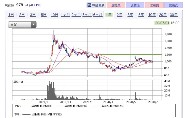Click the 2020/5 date axis label
This screenshot has width=185, height=118.
click(131, 102)
